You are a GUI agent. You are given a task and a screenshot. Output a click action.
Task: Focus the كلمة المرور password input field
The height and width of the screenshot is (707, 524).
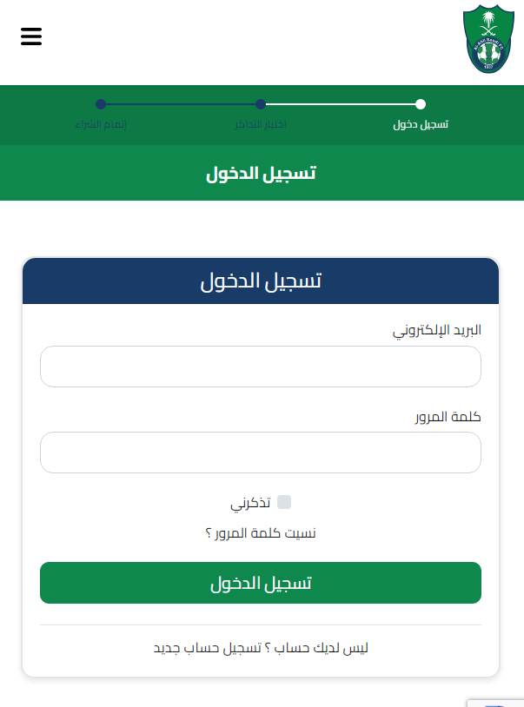click(261, 453)
